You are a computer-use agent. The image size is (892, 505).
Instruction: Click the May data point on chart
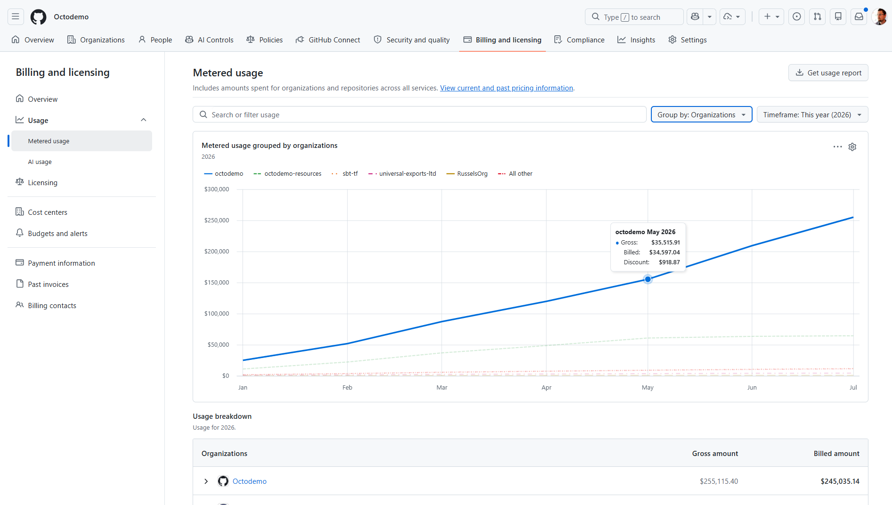[x=648, y=279]
